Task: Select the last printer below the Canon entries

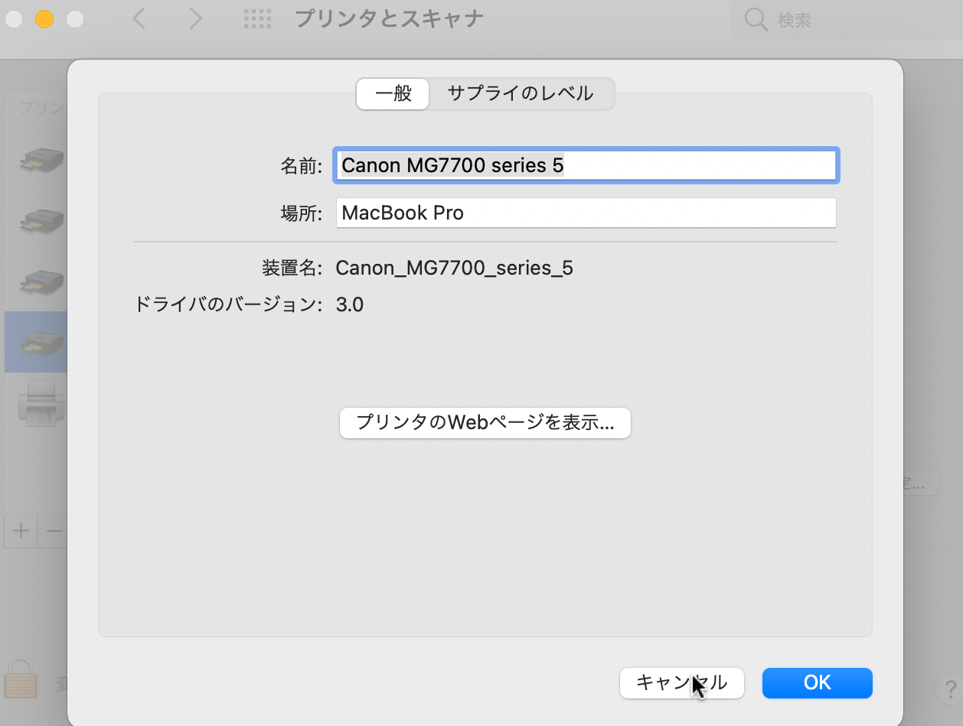Action: click(40, 402)
